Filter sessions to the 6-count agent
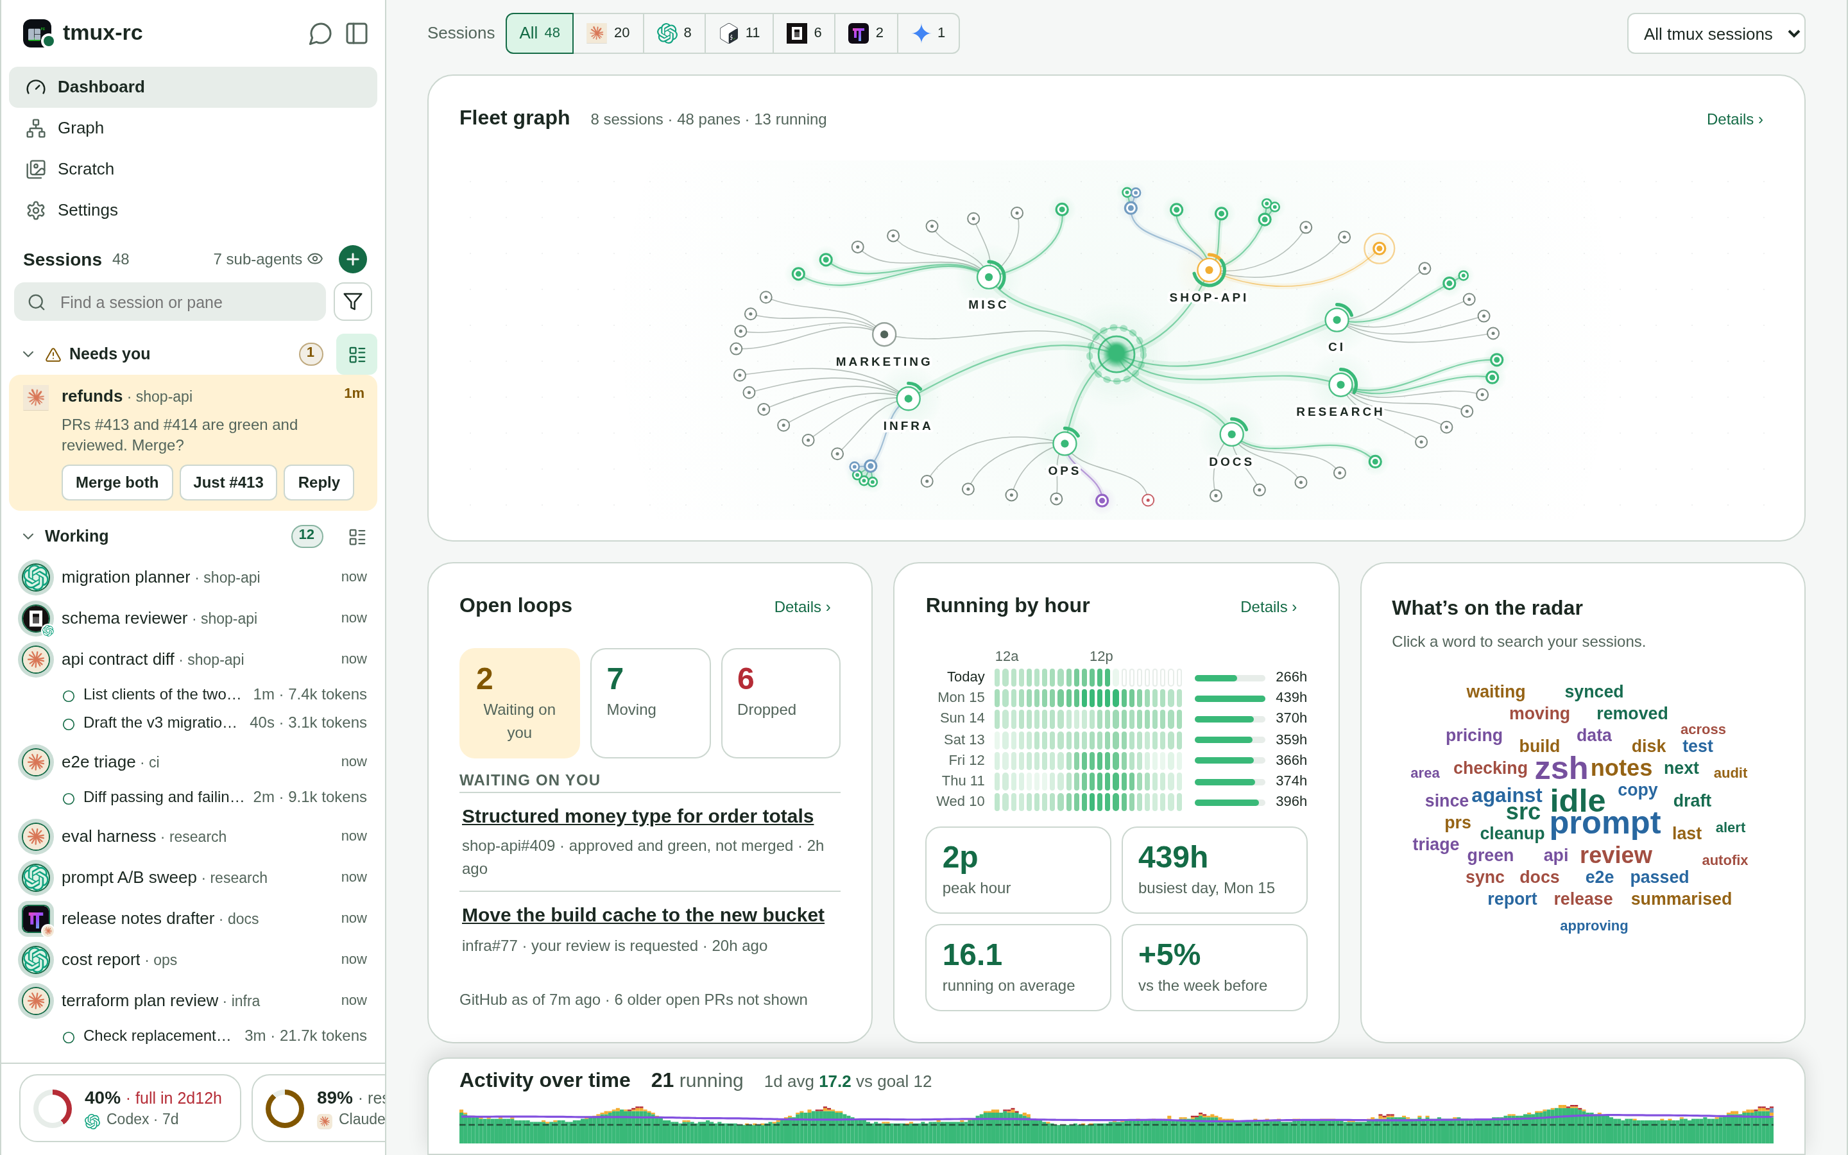 pyautogui.click(x=804, y=33)
